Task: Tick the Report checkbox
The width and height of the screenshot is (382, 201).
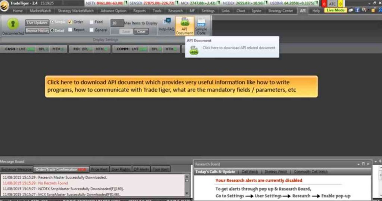Action: [x=70, y=30]
